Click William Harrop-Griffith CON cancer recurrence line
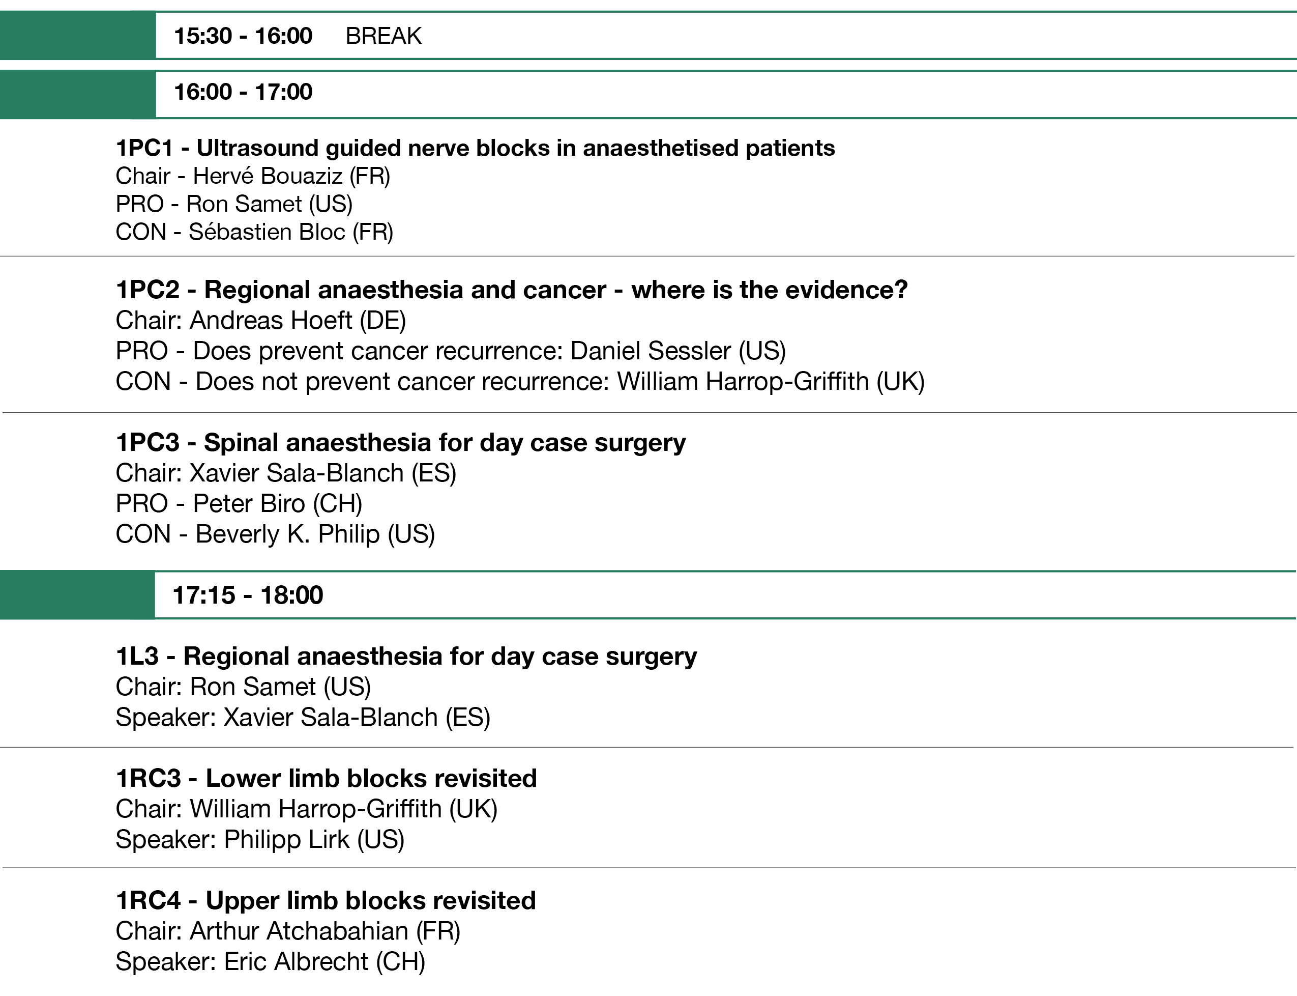 coord(520,381)
